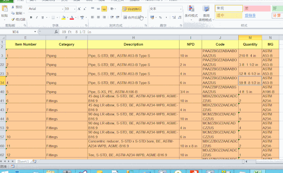Click the phonetic guide (雯) icon
Screen dimensions: 283x173
[82, 18]
